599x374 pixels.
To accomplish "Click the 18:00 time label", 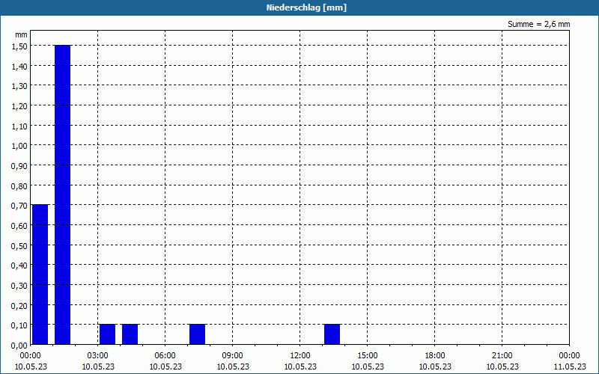I will pyautogui.click(x=435, y=356).
